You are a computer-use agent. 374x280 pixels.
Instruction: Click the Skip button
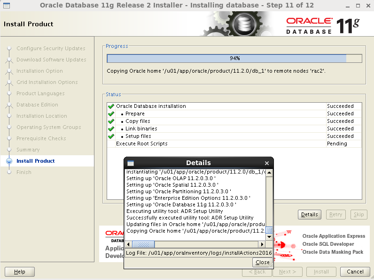pyautogui.click(x=359, y=214)
